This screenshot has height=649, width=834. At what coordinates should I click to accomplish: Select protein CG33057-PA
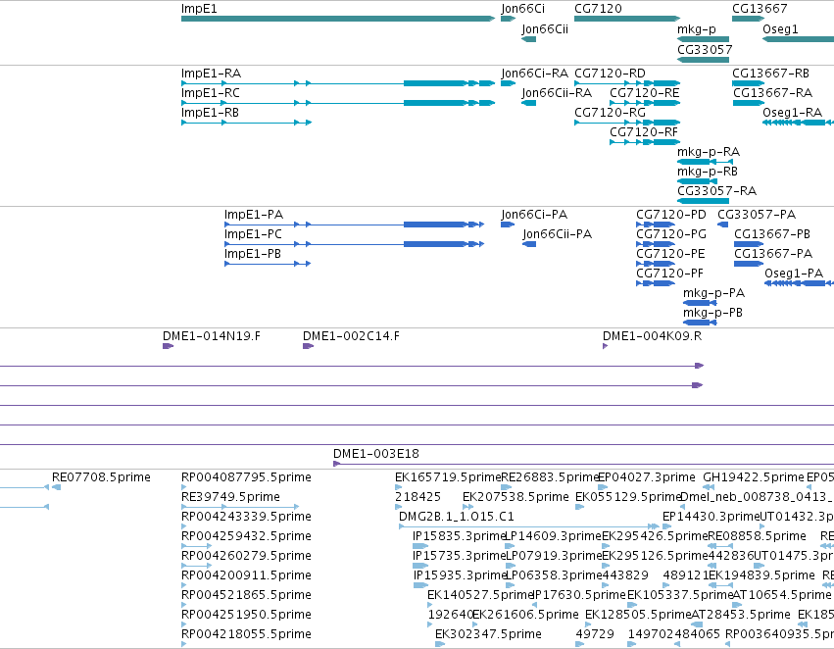pos(757,215)
